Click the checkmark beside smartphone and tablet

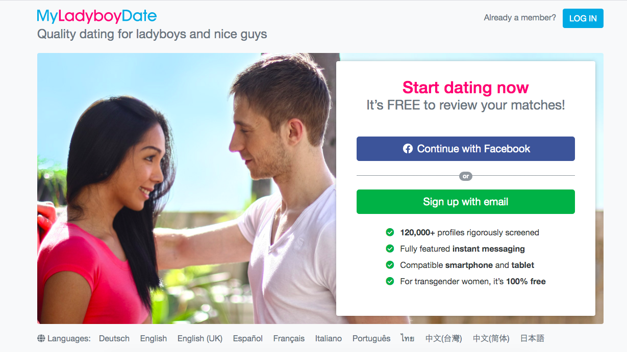(x=390, y=265)
